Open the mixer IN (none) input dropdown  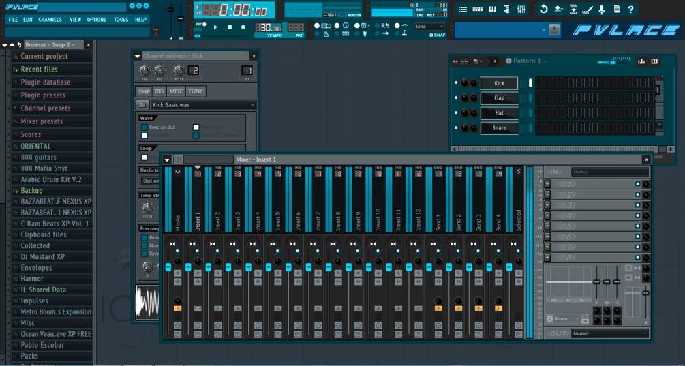610,172
